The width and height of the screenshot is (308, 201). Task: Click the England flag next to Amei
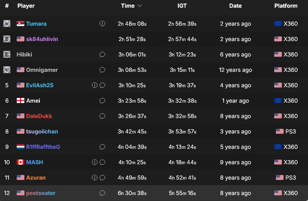pos(21,100)
